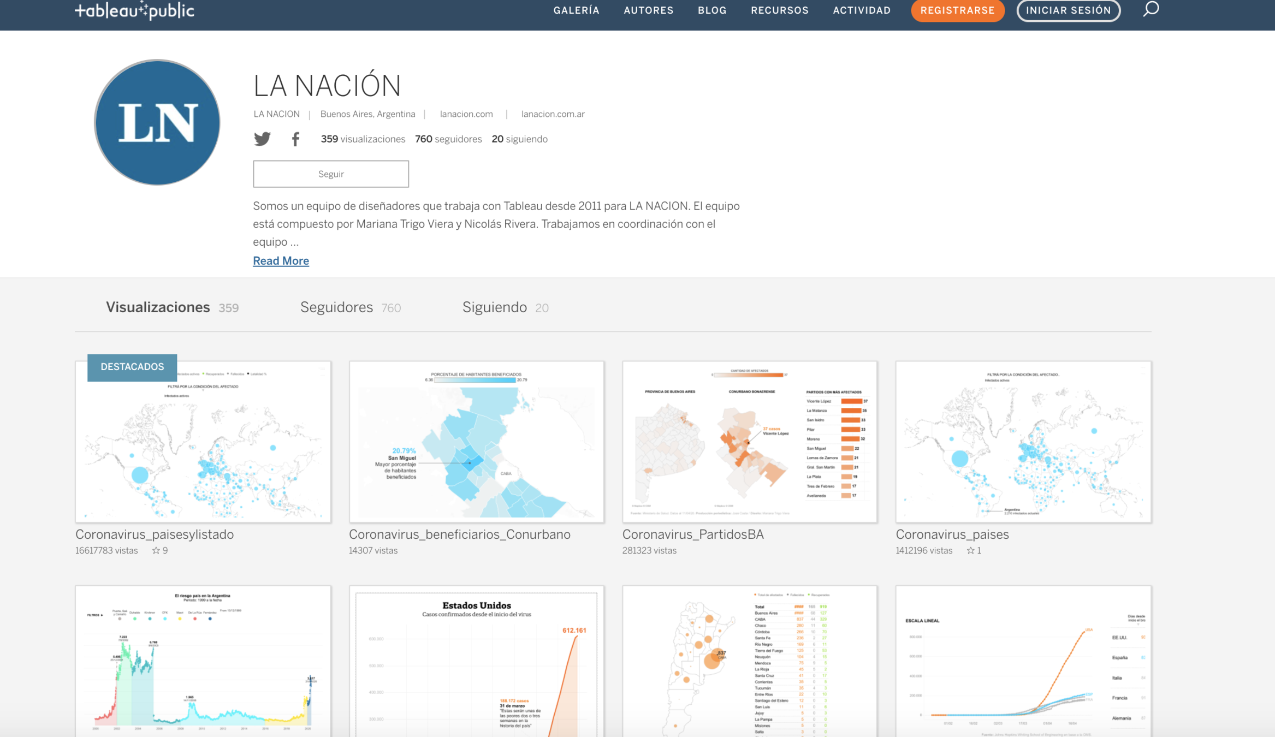The image size is (1275, 737).
Task: Click the LN profile avatar
Action: point(157,122)
